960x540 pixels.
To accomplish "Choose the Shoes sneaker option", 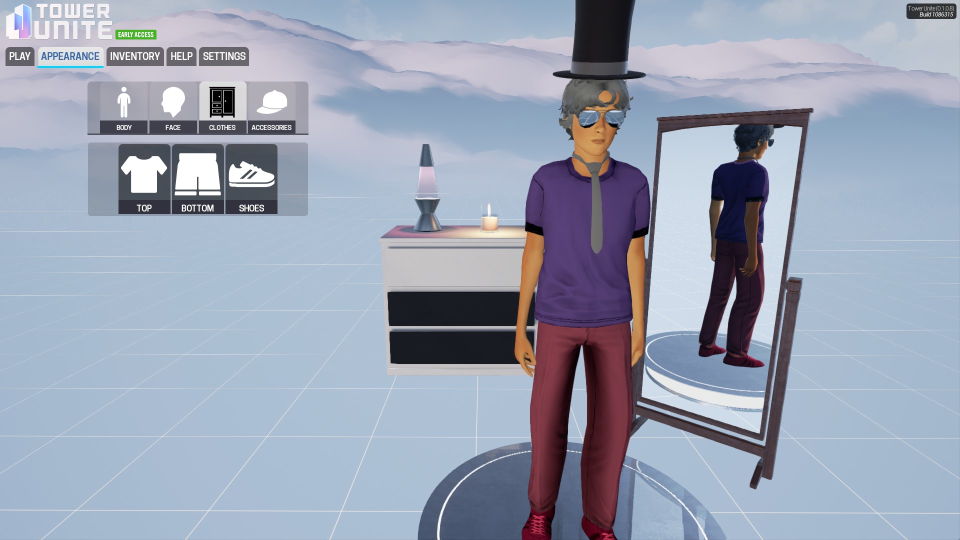I will click(x=251, y=179).
